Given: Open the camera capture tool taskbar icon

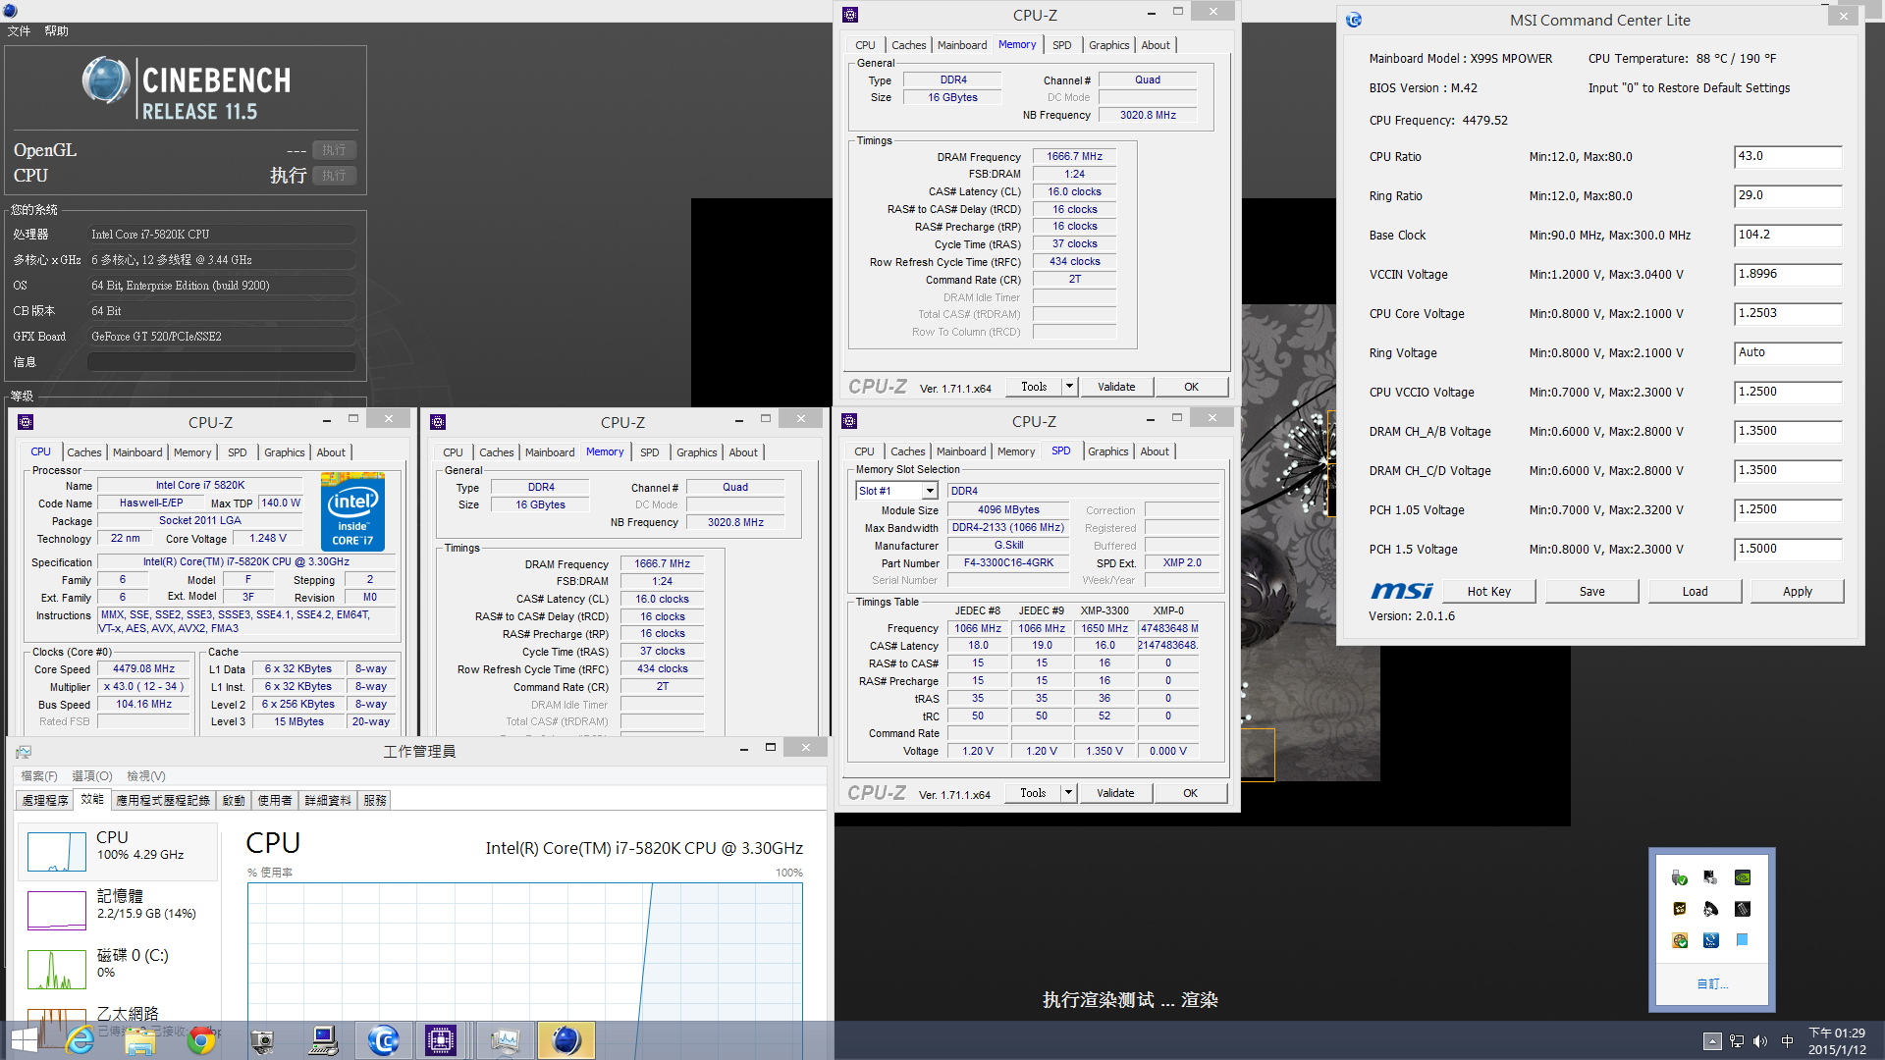Looking at the screenshot, I should (262, 1040).
